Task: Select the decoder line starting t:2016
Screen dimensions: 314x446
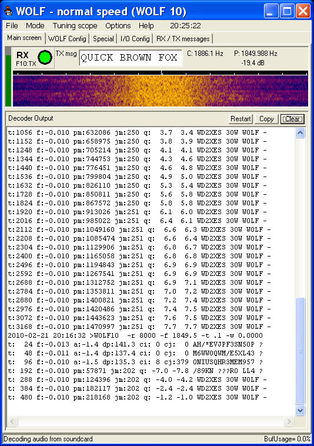Action: tap(137, 221)
